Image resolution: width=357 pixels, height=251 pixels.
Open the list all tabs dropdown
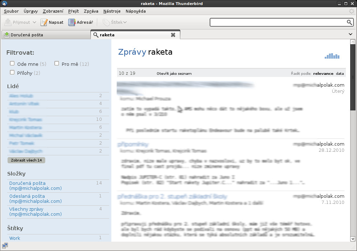(x=351, y=34)
